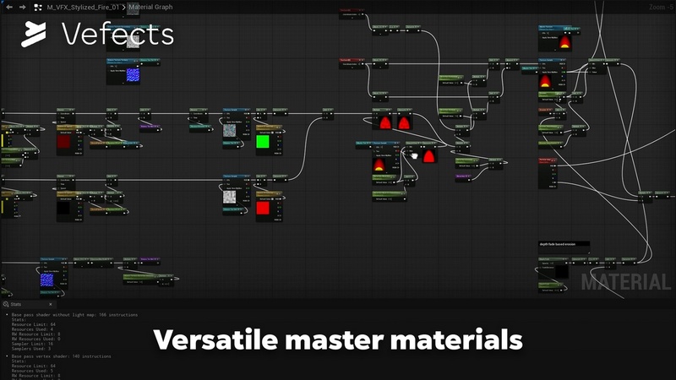Click the magnifier icon on the Stats tab
The width and height of the screenshot is (676, 380).
(5, 304)
